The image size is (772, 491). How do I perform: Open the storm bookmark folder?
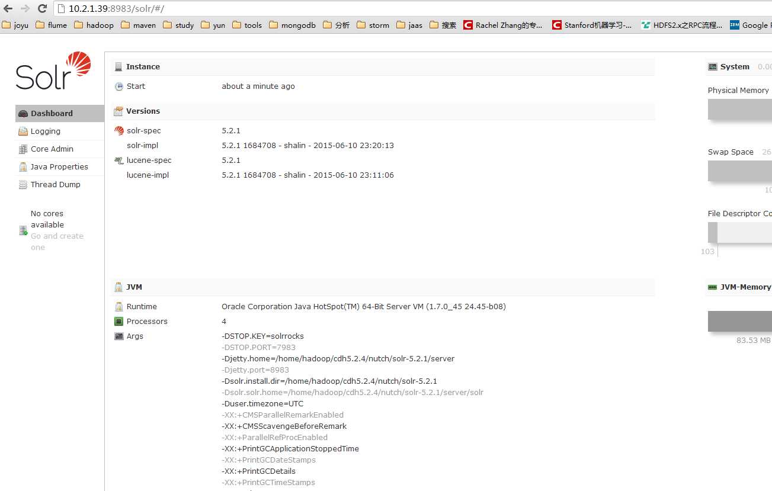(373, 25)
